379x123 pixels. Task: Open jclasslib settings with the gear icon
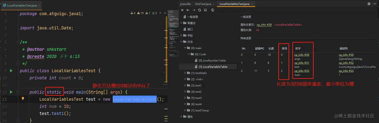click(x=369, y=4)
